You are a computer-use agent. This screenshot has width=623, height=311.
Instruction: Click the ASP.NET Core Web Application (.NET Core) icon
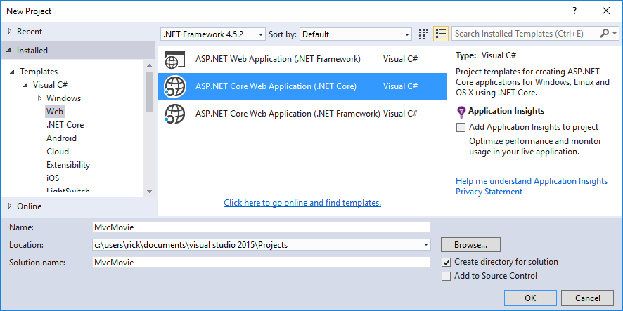click(x=174, y=86)
